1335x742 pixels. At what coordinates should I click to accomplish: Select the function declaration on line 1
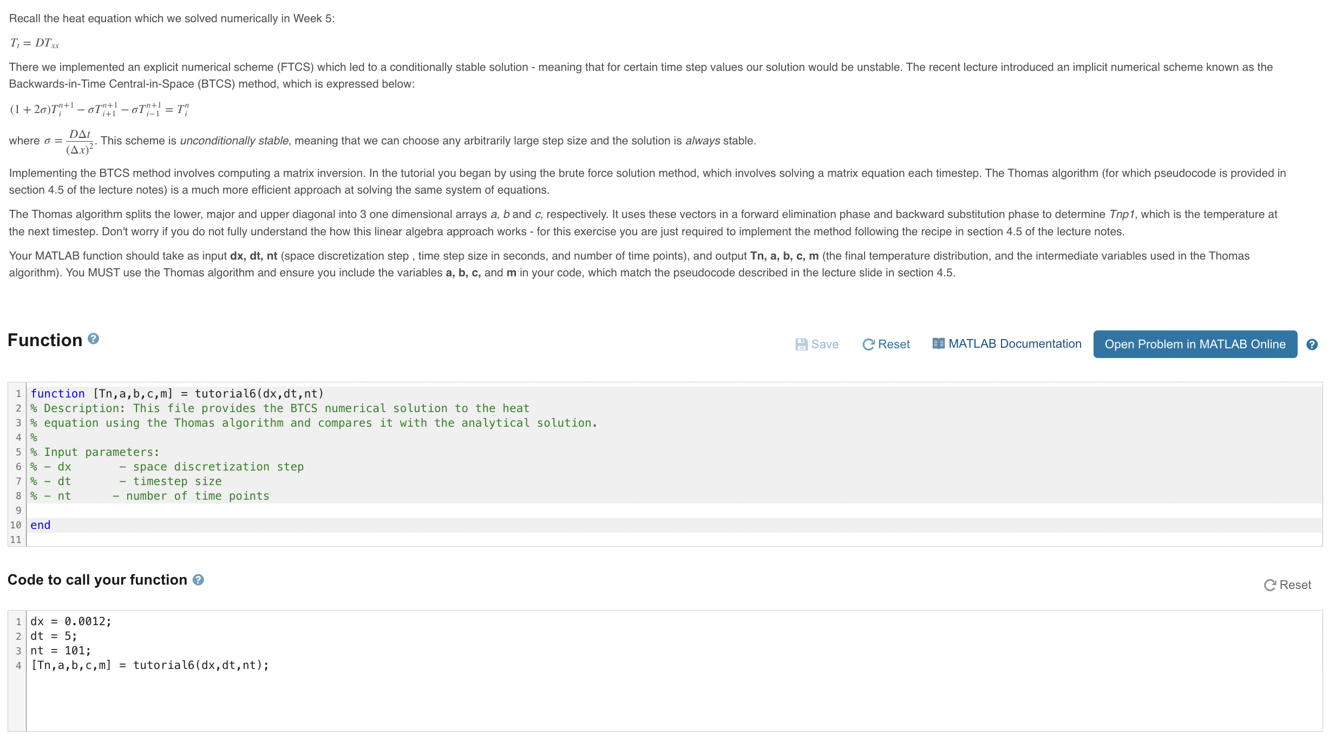point(176,393)
